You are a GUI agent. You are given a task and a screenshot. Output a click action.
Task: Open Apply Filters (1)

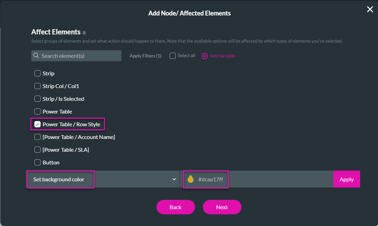[x=145, y=55]
